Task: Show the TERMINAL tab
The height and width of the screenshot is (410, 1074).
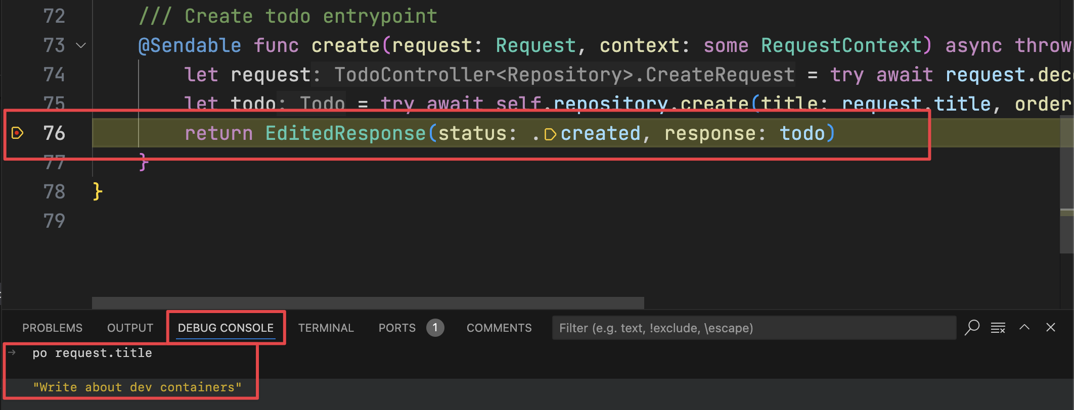Action: [326, 328]
